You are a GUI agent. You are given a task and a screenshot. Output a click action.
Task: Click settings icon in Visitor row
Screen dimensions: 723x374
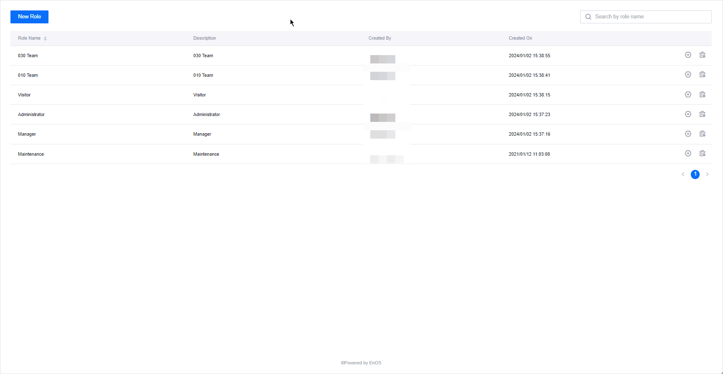coord(688,95)
